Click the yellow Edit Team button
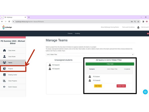This screenshot has width=149, height=112. 98,86
